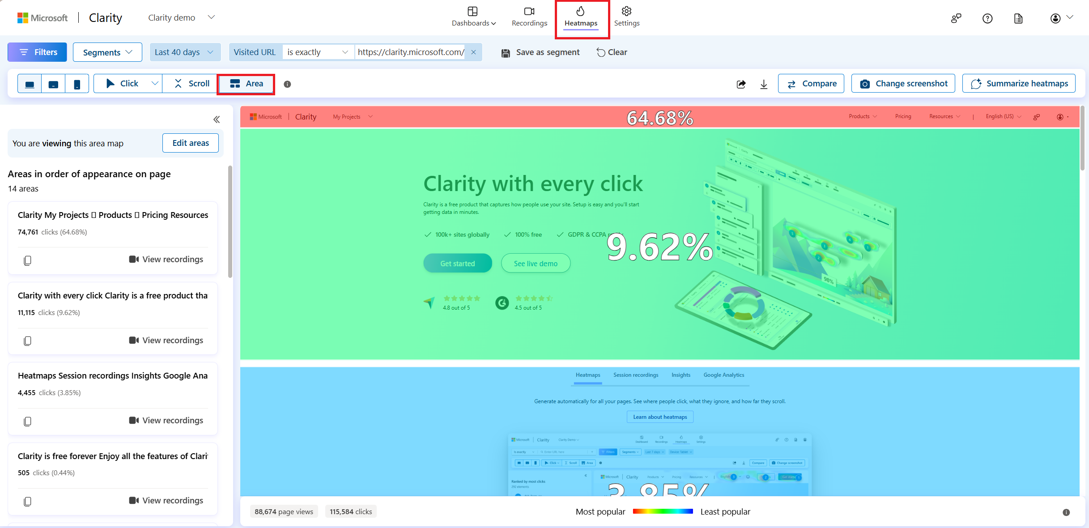Viewport: 1089px width, 528px height.
Task: Change the 'is exactly' URL match dropdown
Action: (x=318, y=52)
